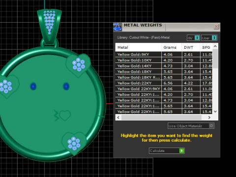Click 4.22 DWT value for 22KY
The image size is (236, 177).
click(x=188, y=83)
